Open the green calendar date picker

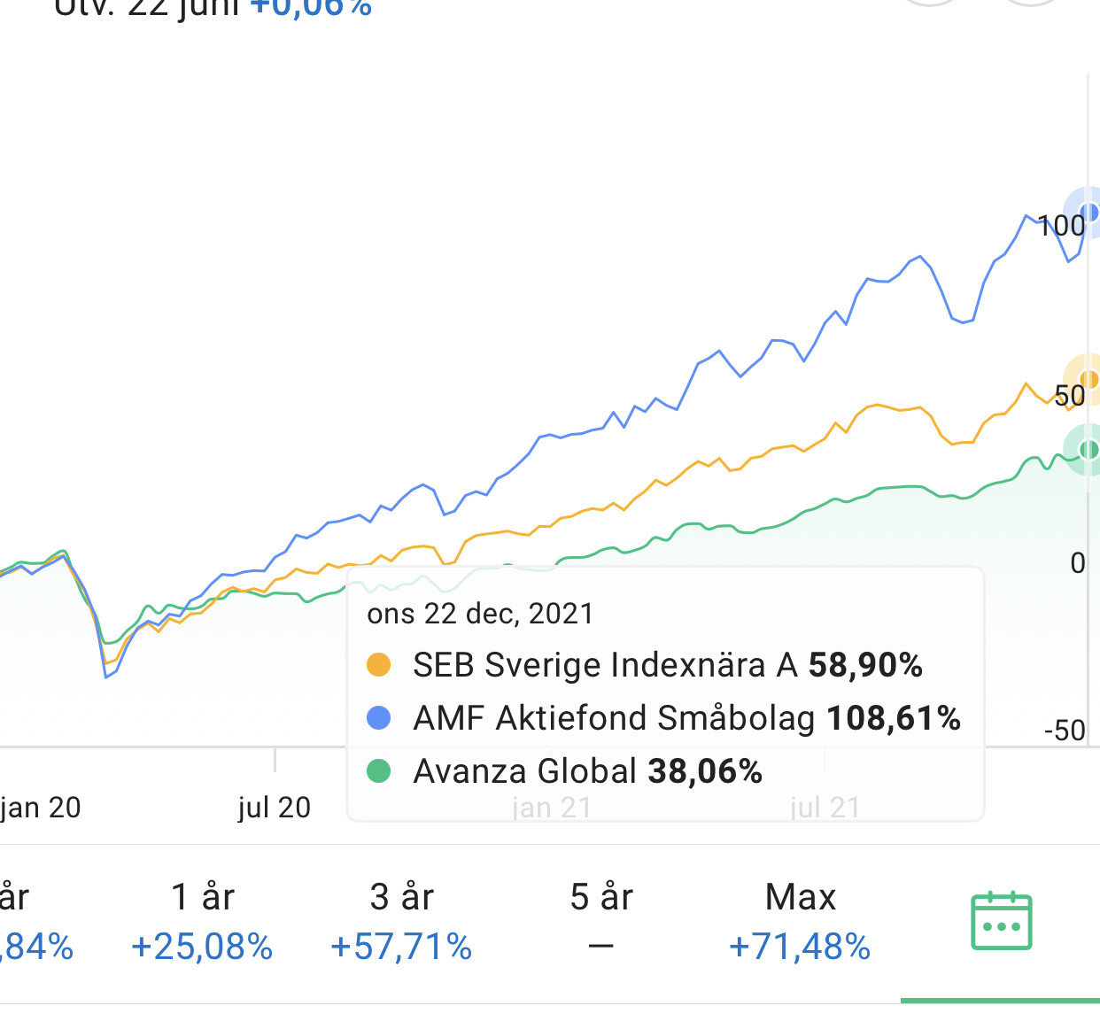tap(1001, 921)
